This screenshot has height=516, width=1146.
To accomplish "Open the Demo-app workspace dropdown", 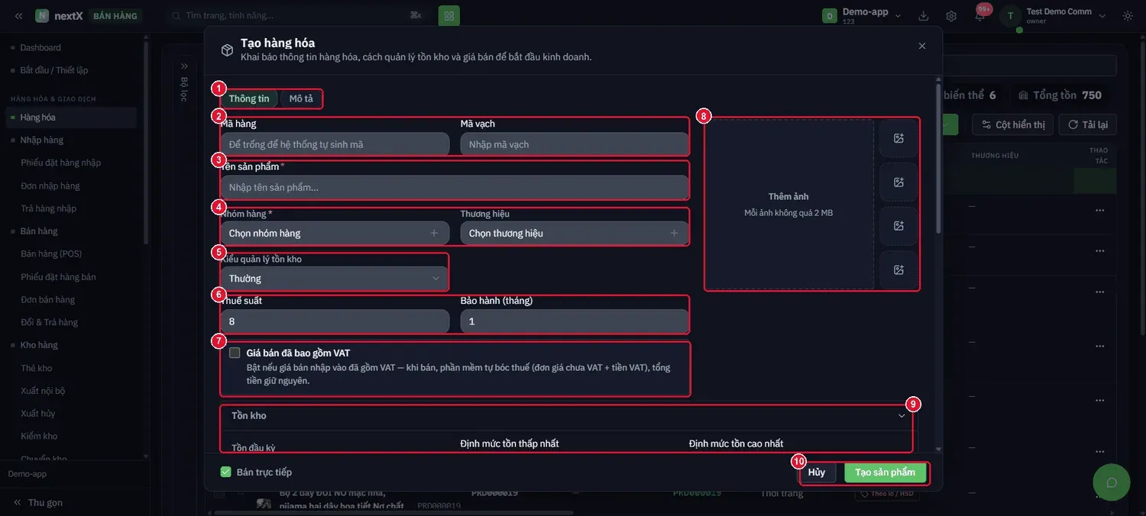I will click(x=862, y=16).
